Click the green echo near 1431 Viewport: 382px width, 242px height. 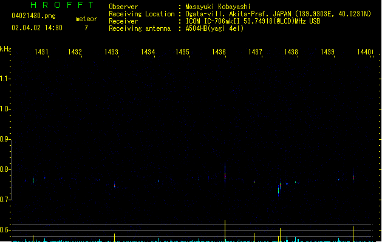click(x=33, y=180)
